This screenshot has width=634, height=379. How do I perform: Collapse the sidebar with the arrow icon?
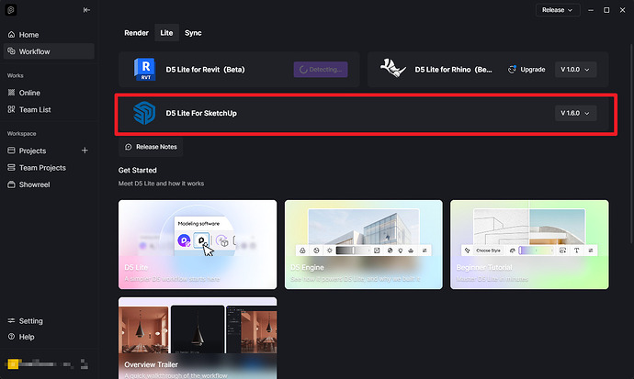[x=86, y=10]
